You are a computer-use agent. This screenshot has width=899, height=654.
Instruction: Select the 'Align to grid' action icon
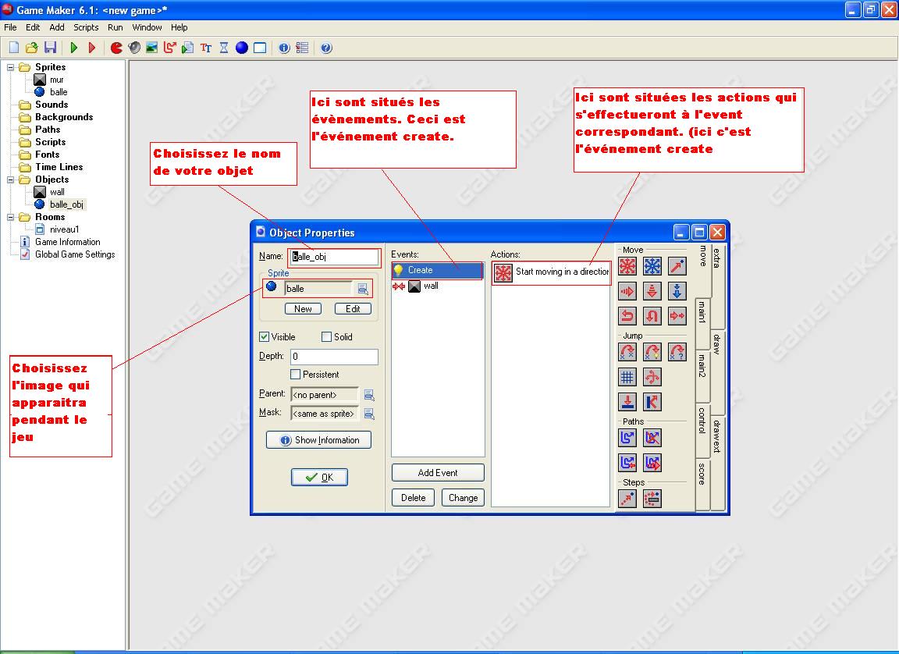click(627, 377)
